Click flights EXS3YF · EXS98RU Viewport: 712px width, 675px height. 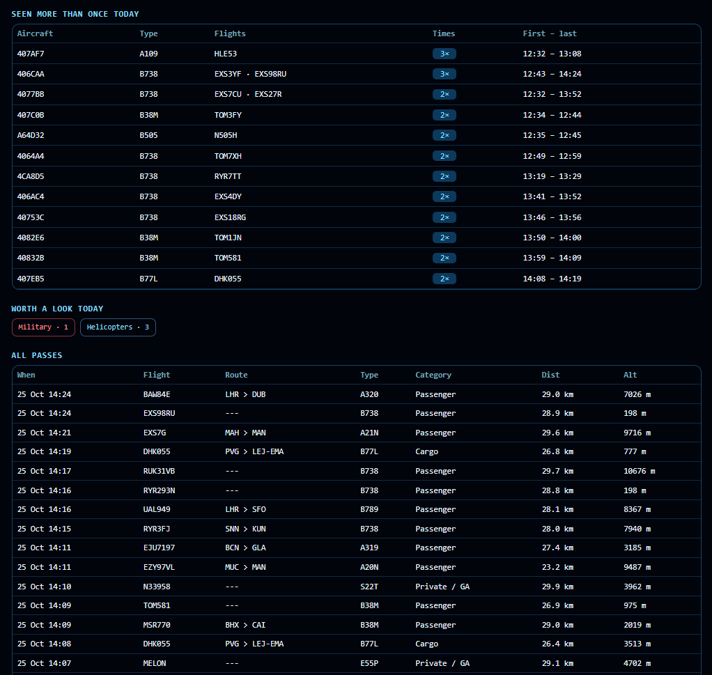250,74
